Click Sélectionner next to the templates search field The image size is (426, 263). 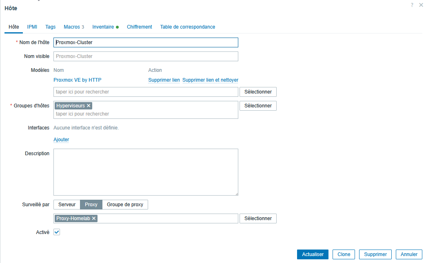pos(258,91)
